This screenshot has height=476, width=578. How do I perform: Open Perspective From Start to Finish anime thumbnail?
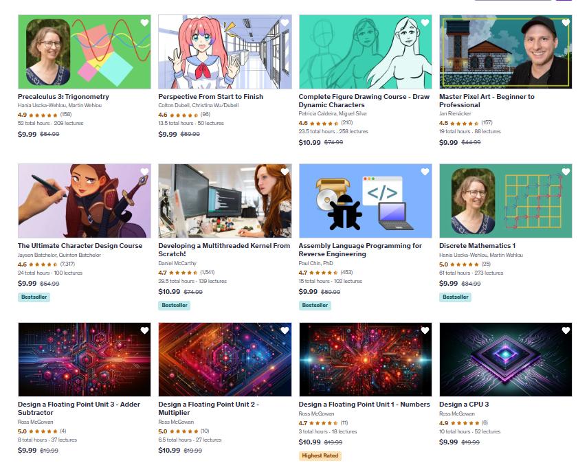(x=225, y=52)
